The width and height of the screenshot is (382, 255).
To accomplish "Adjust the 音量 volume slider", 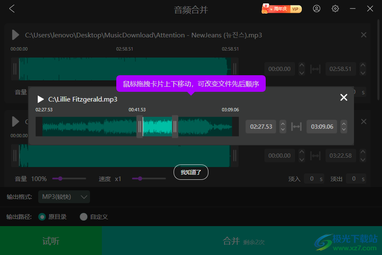I will point(61,179).
